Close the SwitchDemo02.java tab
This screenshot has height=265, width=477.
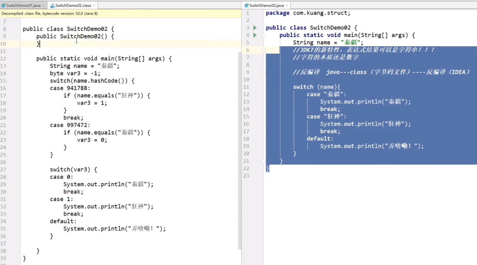287,6
